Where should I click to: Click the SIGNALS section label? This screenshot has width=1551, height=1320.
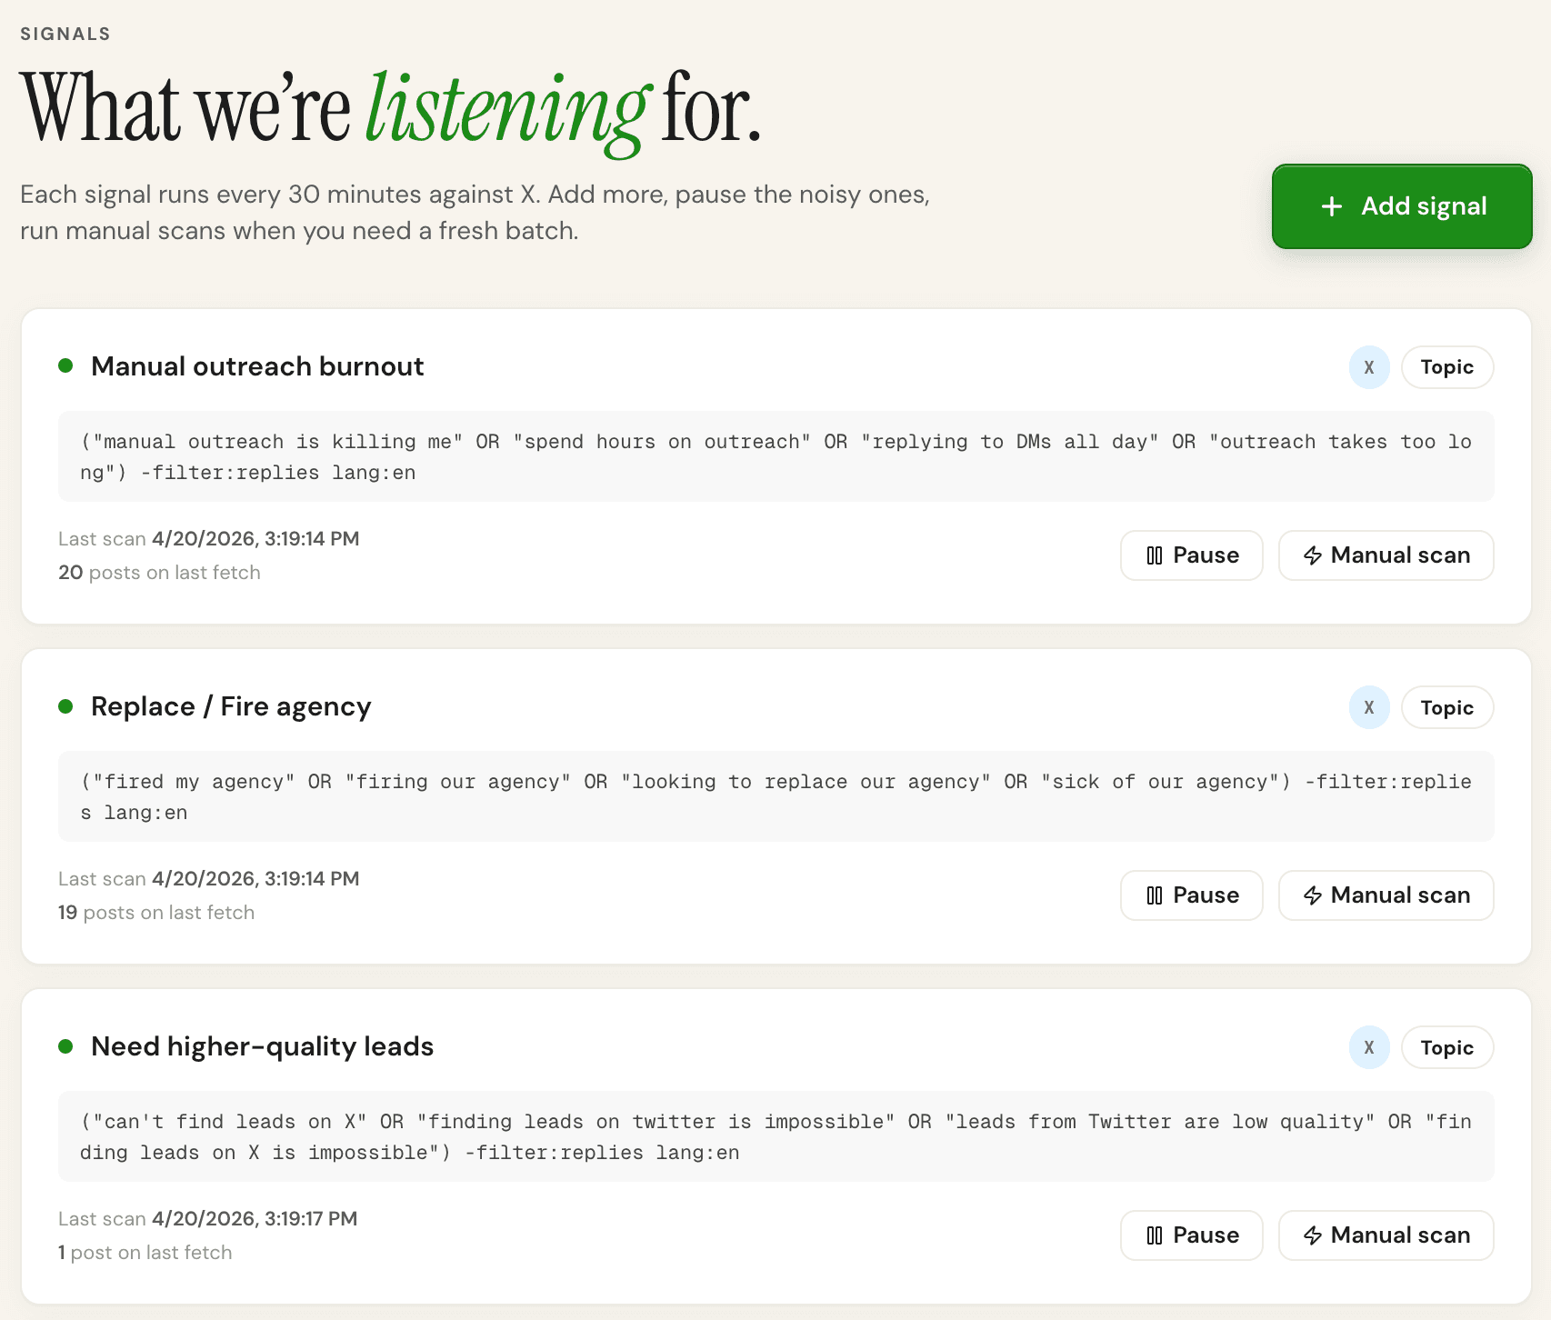[65, 34]
